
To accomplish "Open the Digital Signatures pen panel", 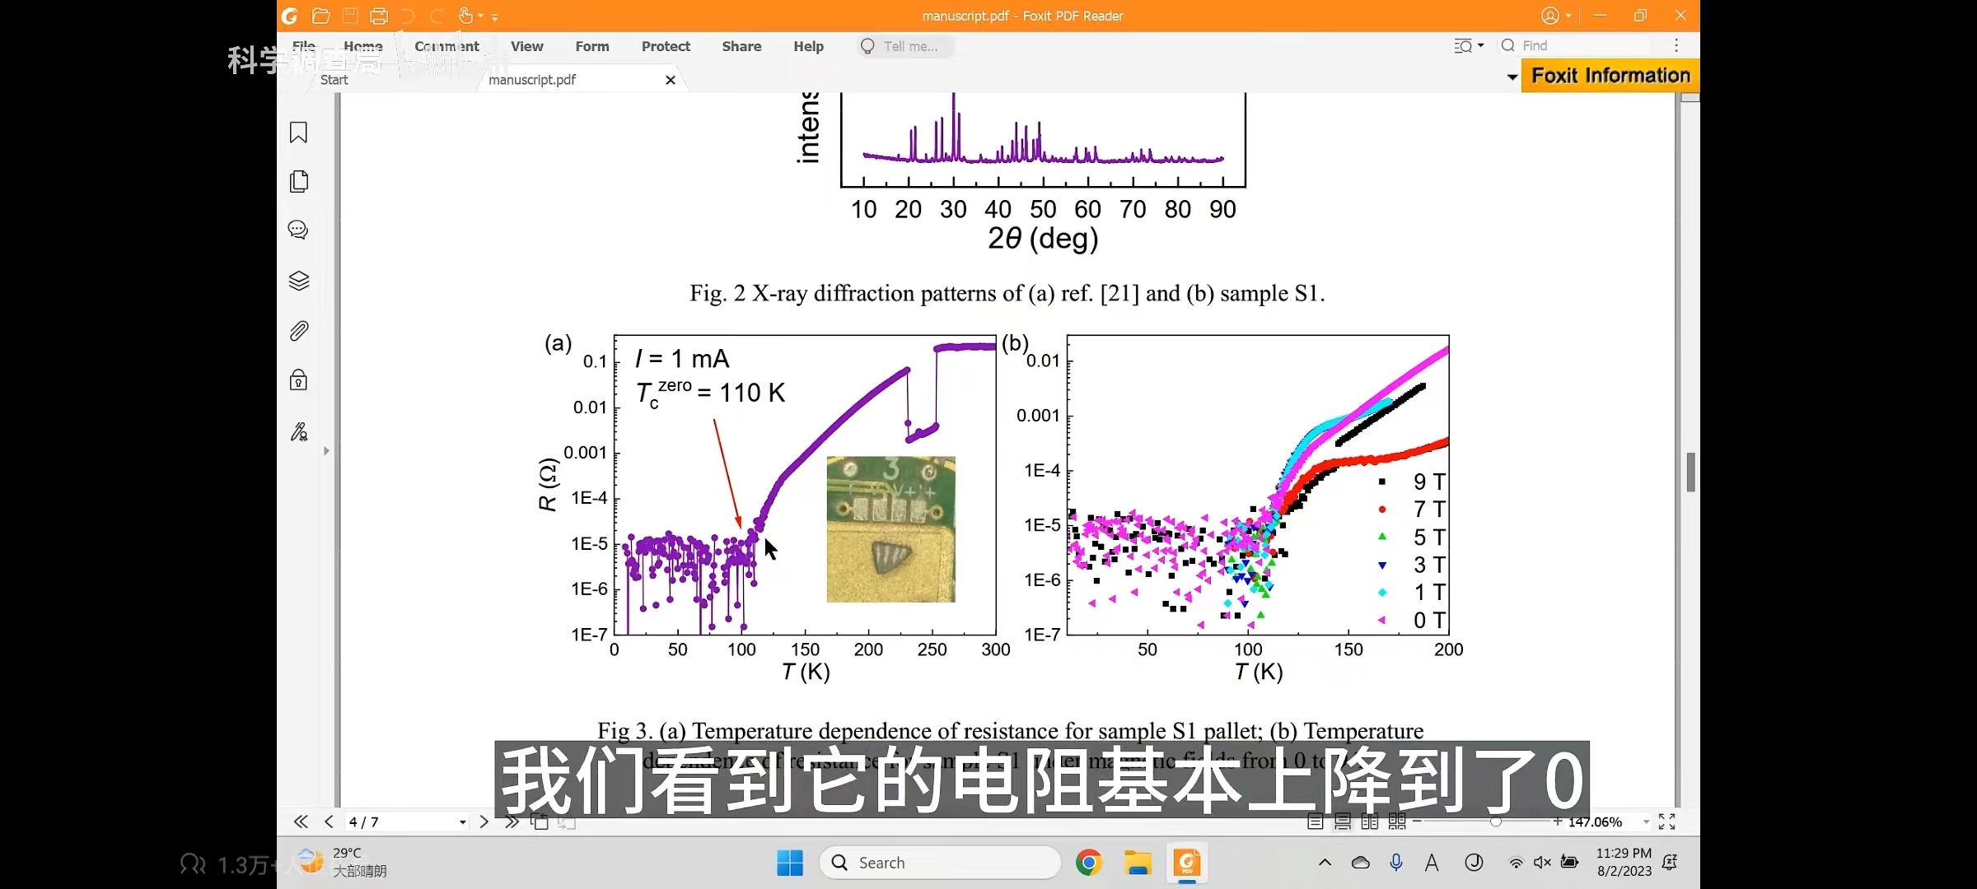I will (x=298, y=432).
